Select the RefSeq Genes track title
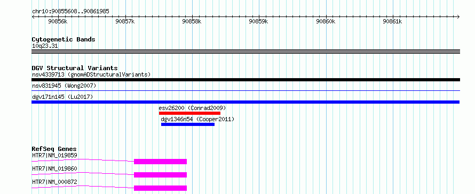The image size is (475, 194). point(54,149)
